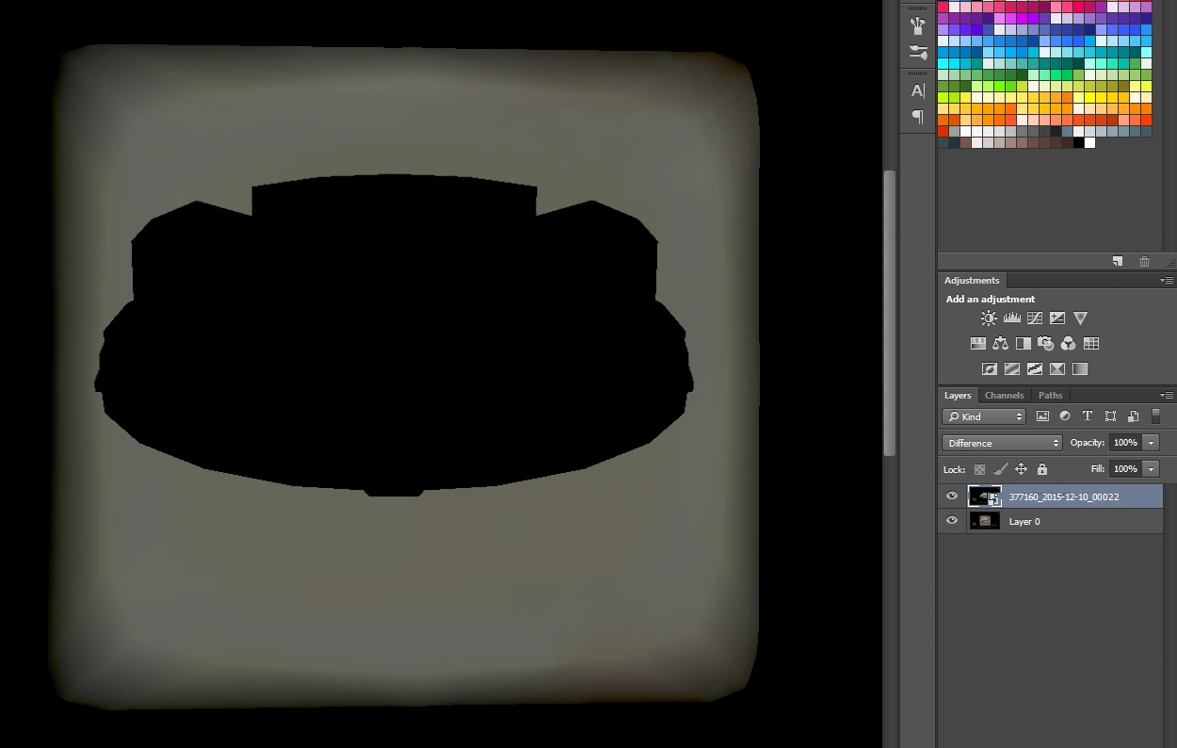
Task: Add a Levels adjustment layer
Action: click(1012, 318)
